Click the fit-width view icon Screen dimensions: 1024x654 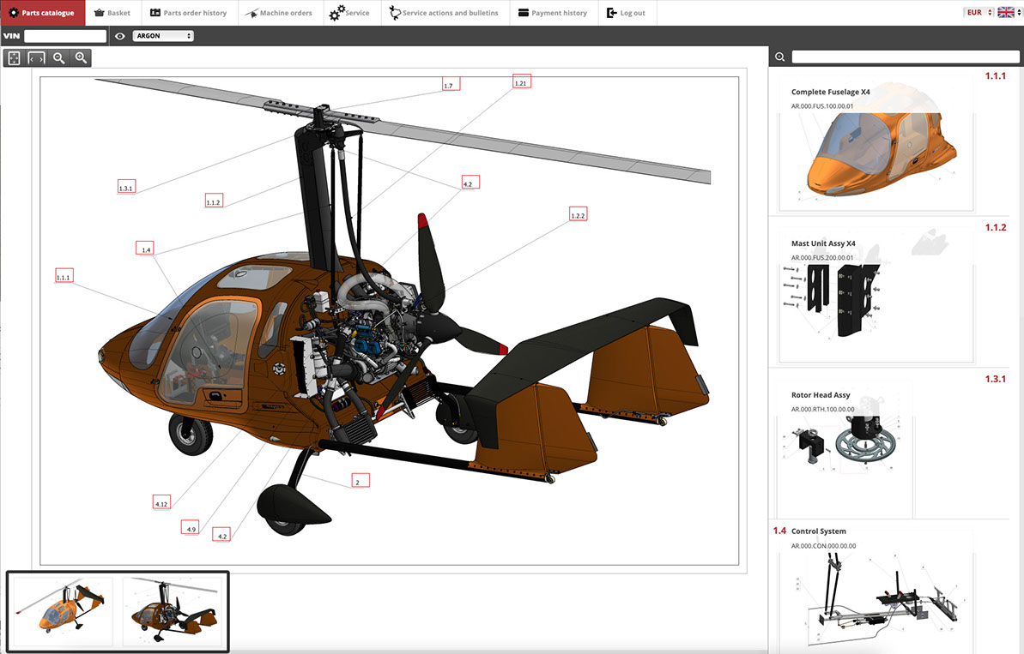coord(36,58)
